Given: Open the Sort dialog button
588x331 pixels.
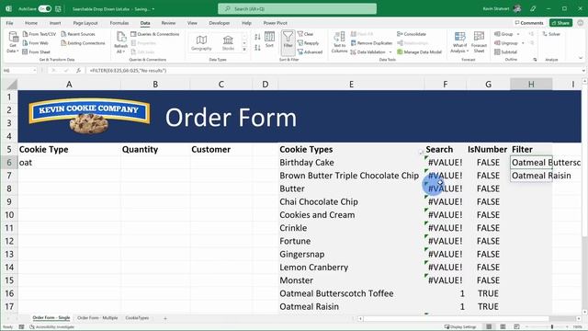Looking at the screenshot, I should [x=269, y=40].
